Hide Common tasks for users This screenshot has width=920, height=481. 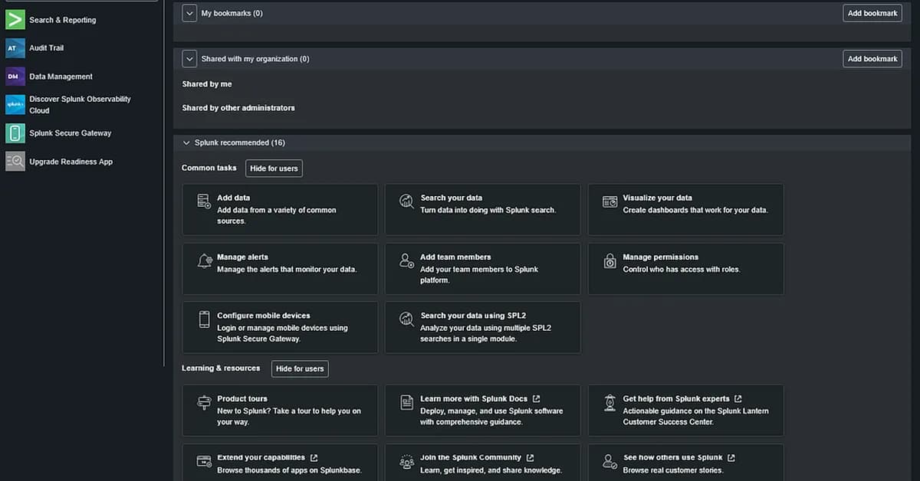[x=274, y=169]
